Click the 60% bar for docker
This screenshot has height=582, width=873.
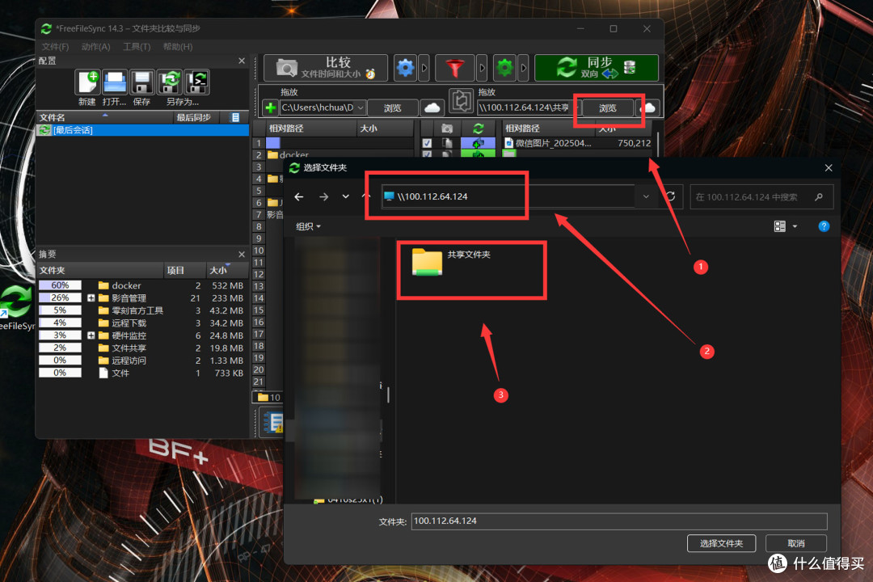coord(60,285)
